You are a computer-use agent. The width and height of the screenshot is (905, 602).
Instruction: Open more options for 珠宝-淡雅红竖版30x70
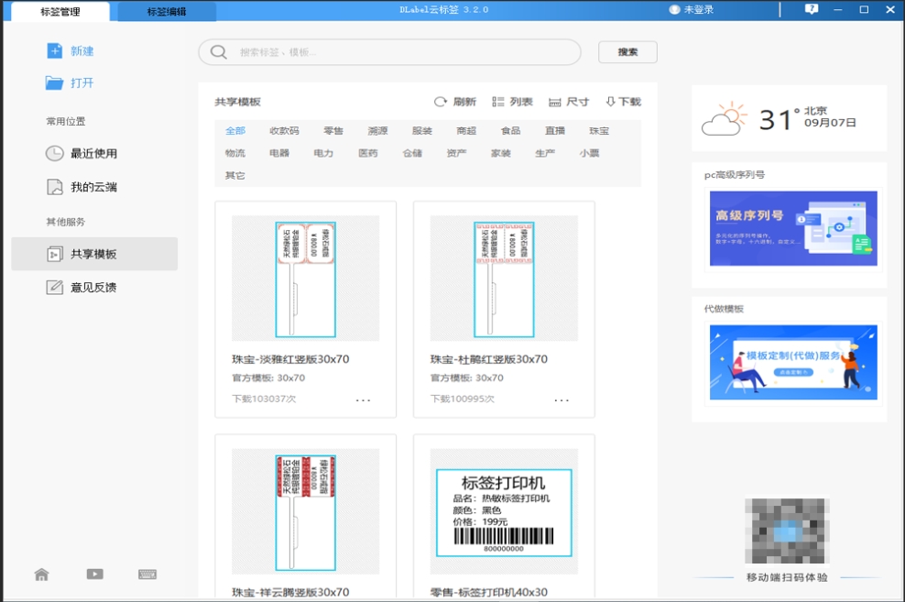(363, 400)
